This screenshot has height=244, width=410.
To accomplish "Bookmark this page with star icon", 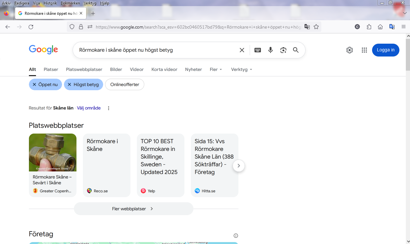I will 316,27.
